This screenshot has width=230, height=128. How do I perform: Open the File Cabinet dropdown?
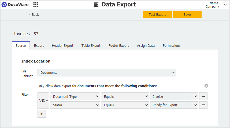107,72
